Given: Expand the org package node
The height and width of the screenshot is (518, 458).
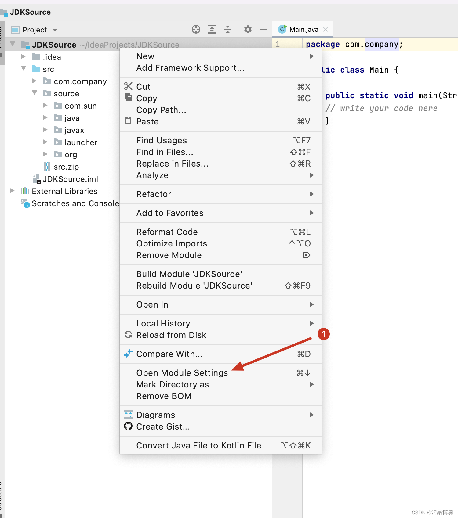Looking at the screenshot, I should tap(45, 154).
